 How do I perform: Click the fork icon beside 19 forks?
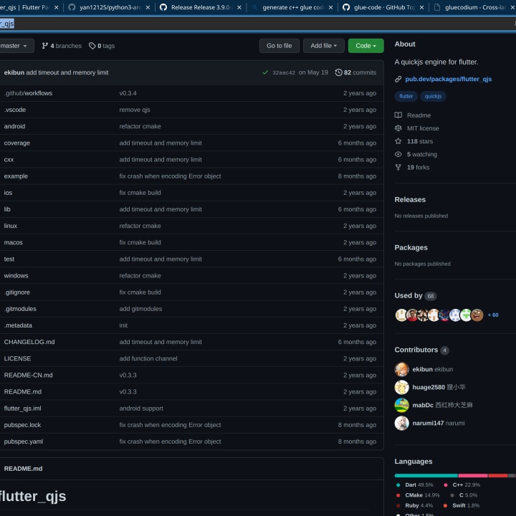click(x=398, y=167)
